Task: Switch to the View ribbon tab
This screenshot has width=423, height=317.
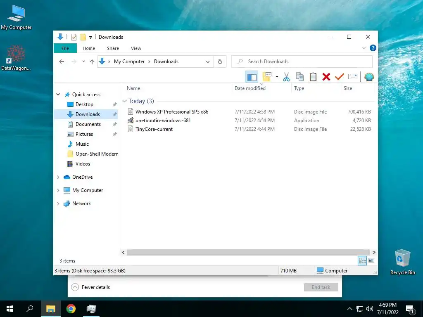Action: click(136, 48)
